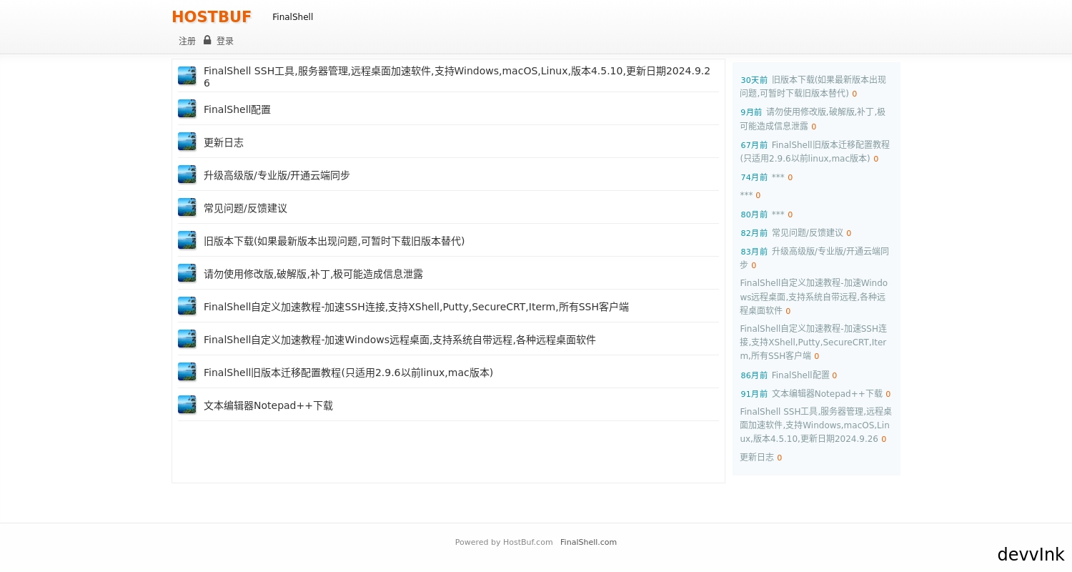The height and width of the screenshot is (572, 1072).
Task: Open 常见问题/反馈建议 in main list
Action: (x=245, y=208)
